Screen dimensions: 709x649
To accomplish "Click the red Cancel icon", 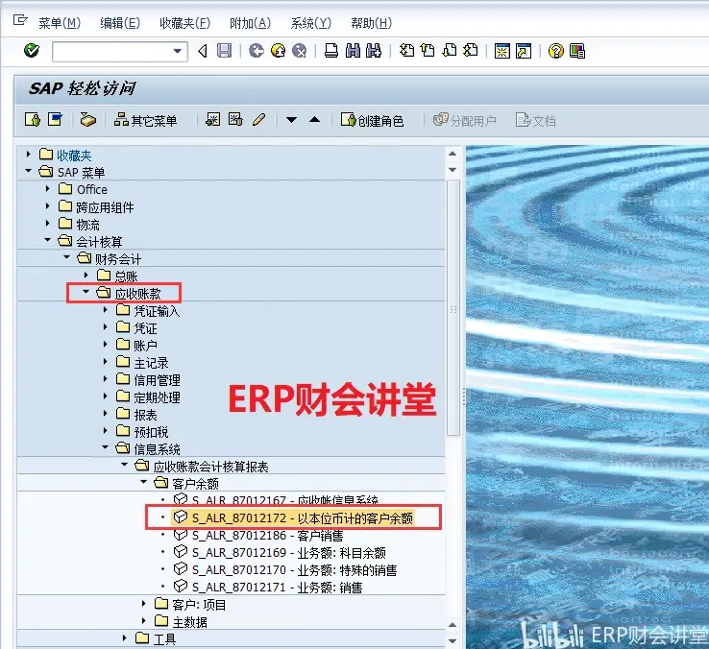I will (x=299, y=51).
